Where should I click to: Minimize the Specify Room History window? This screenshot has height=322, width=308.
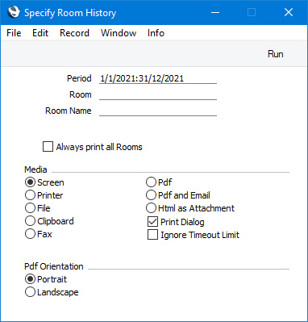click(x=215, y=12)
